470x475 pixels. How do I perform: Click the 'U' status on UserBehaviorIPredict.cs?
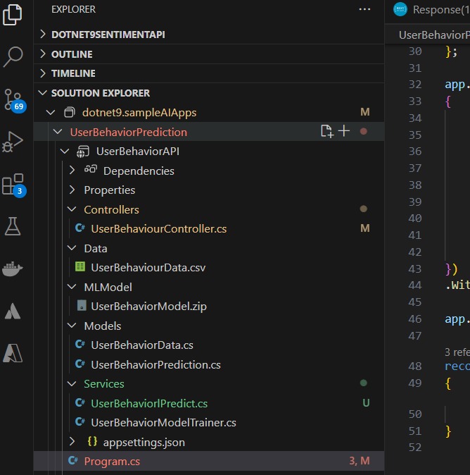366,402
